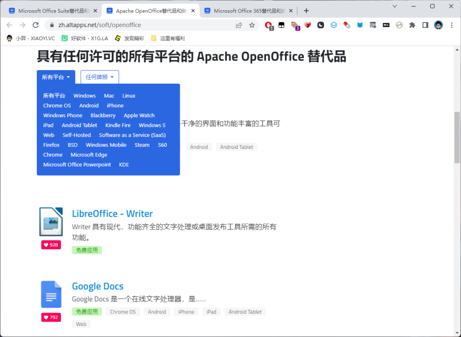
Task: Pick Self-Hosted from platform list
Action: [76, 135]
